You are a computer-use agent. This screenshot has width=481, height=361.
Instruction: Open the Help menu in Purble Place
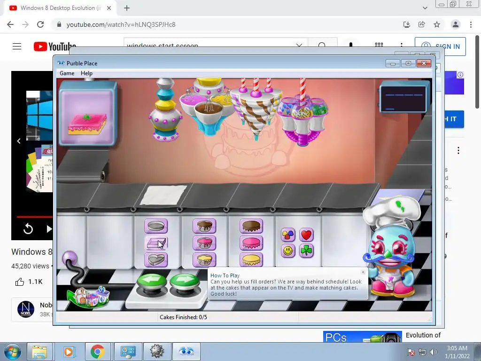point(86,73)
